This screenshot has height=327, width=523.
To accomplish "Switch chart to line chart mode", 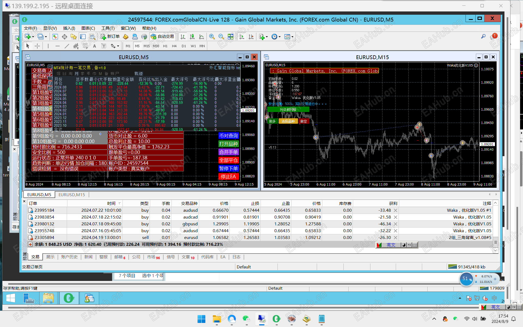I will pos(202,37).
